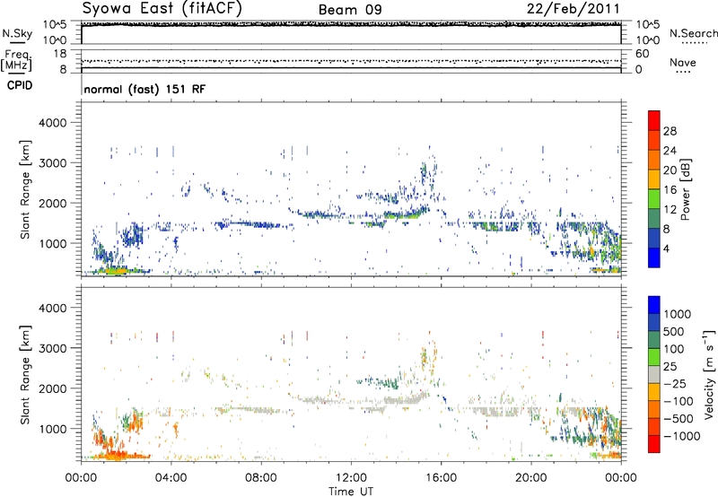Click the '28' label on Power colour bar
The width and height of the screenshot is (718, 497).
(x=670, y=131)
